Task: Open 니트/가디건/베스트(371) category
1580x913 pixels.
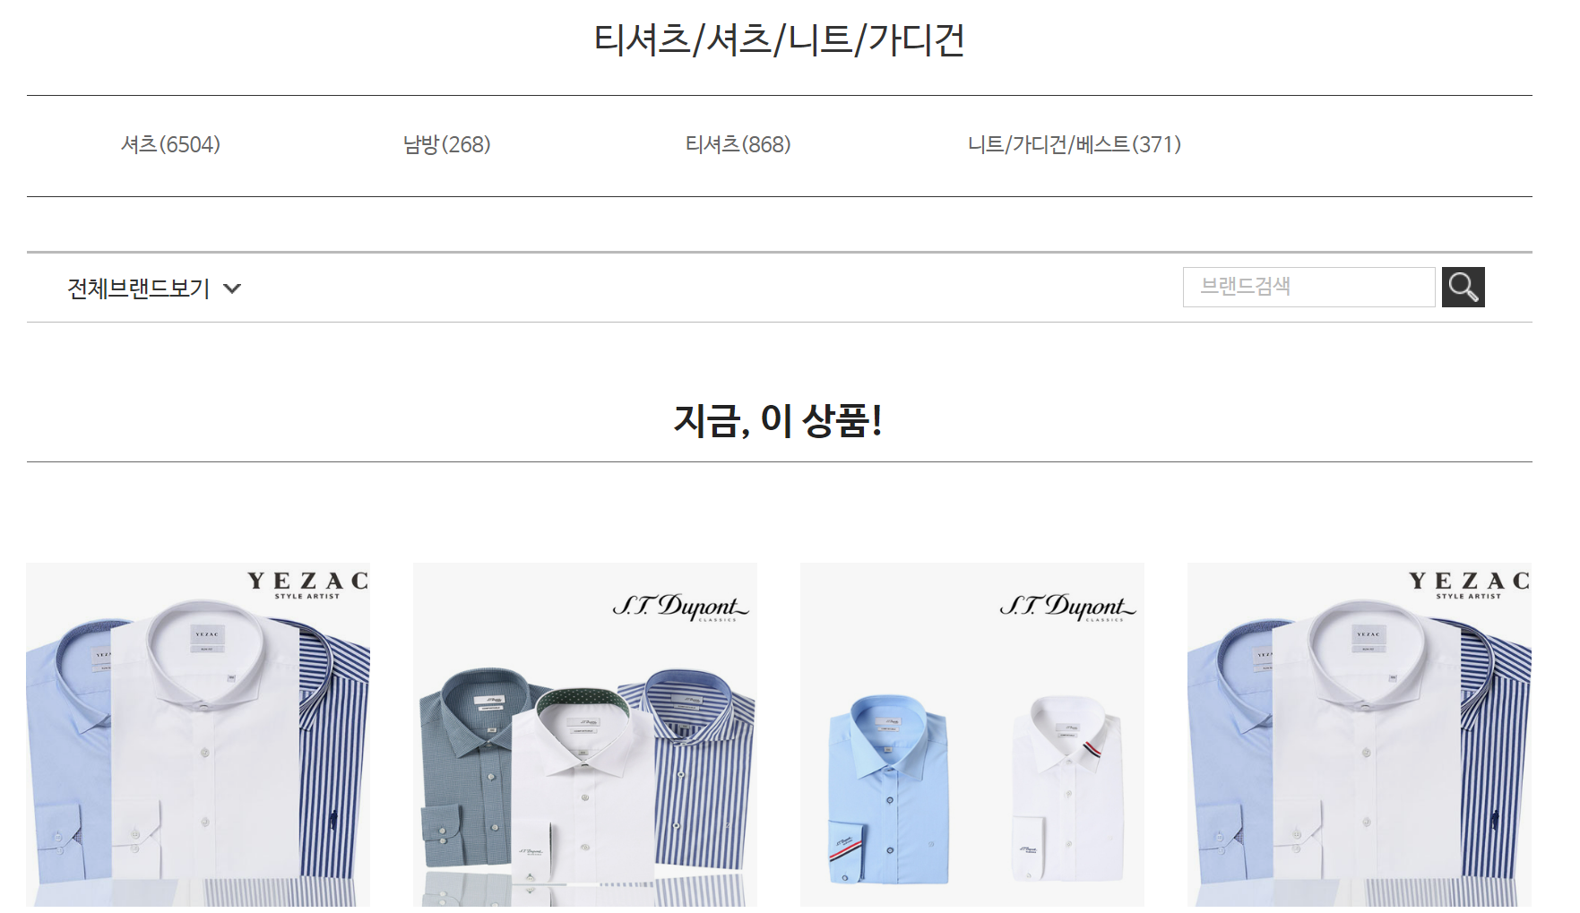Action: coord(1074,144)
